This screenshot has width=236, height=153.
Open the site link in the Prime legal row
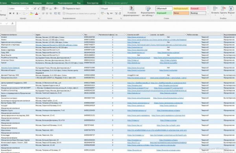136,135
